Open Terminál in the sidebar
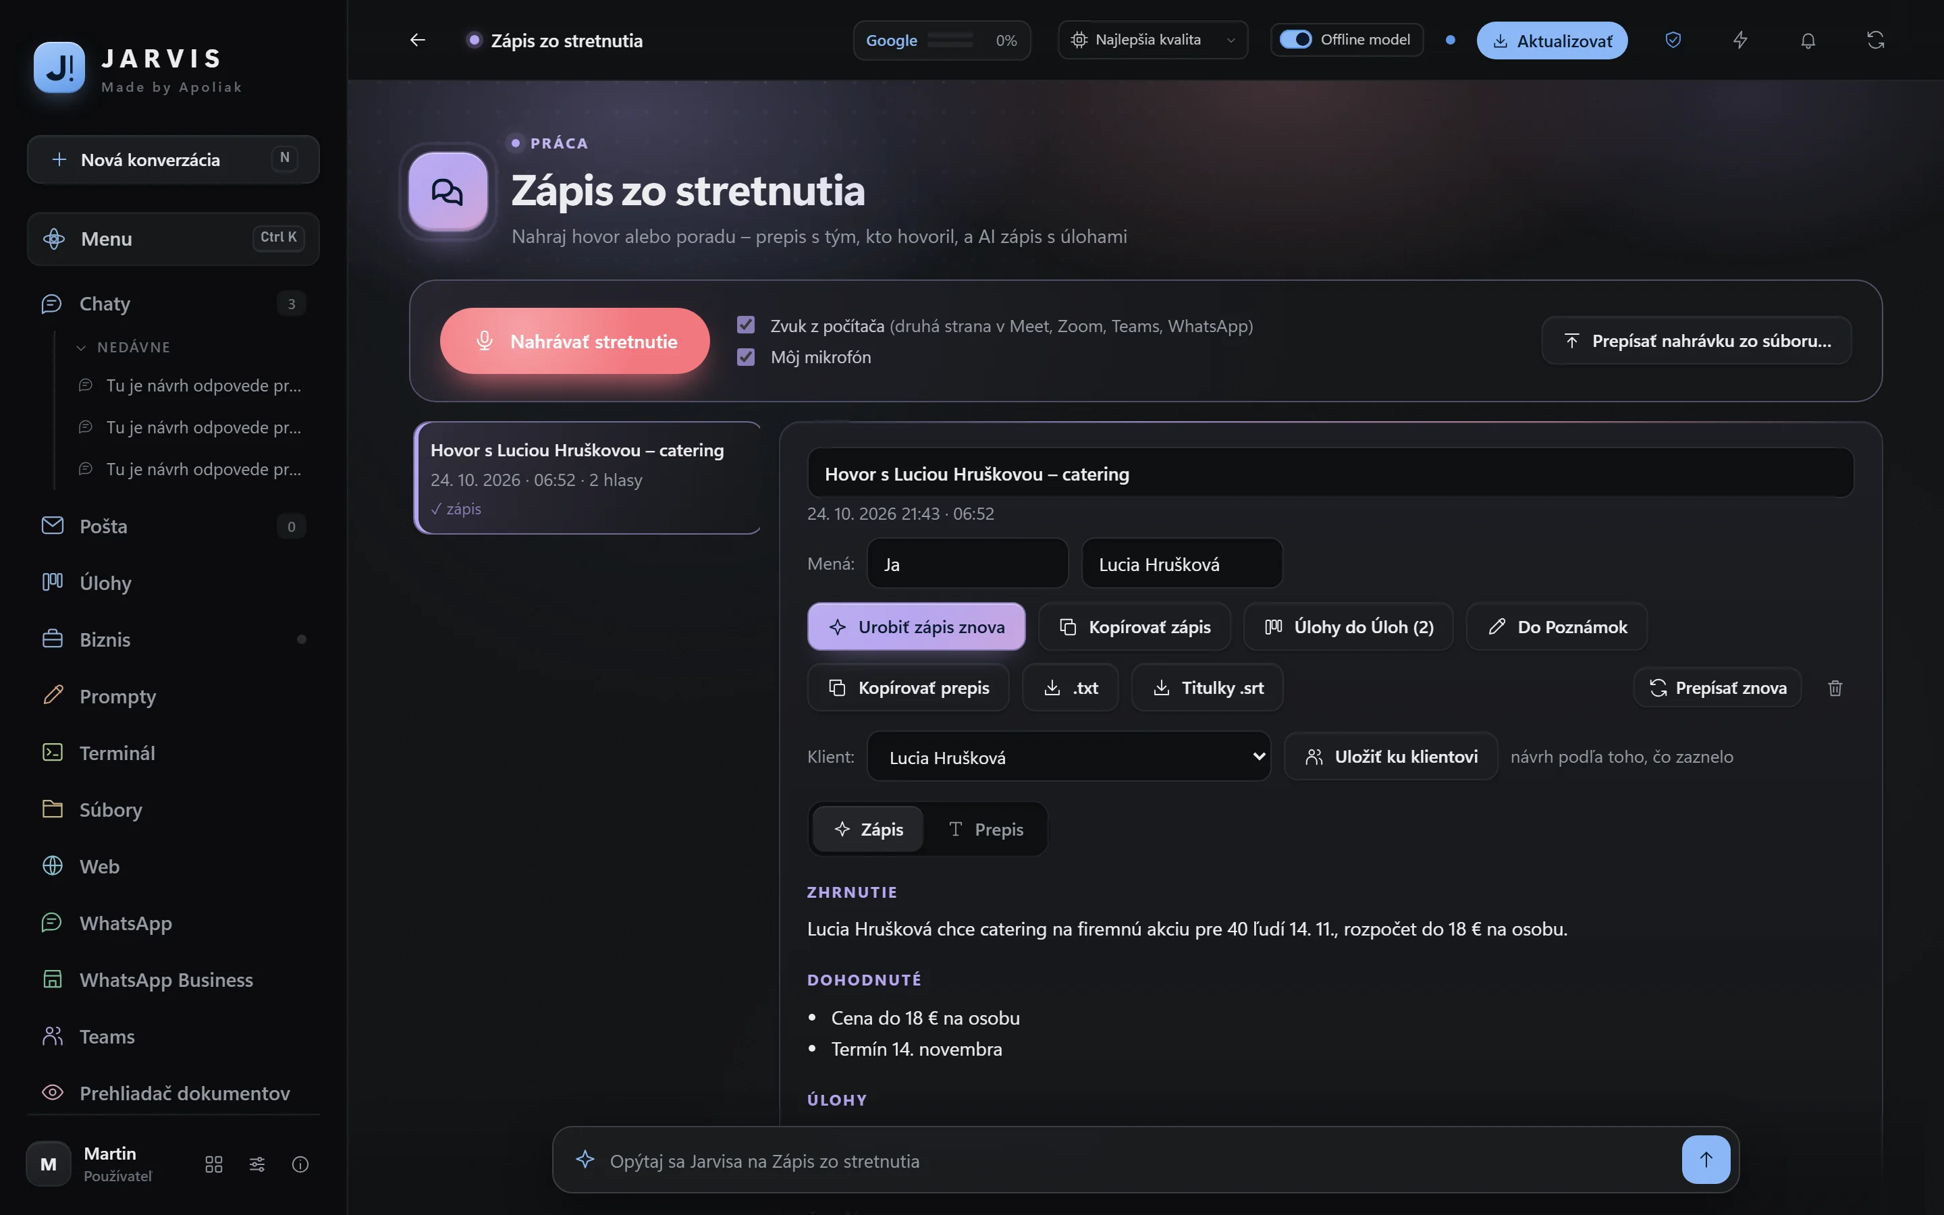Screen dimensions: 1944x1215 coord(173,753)
